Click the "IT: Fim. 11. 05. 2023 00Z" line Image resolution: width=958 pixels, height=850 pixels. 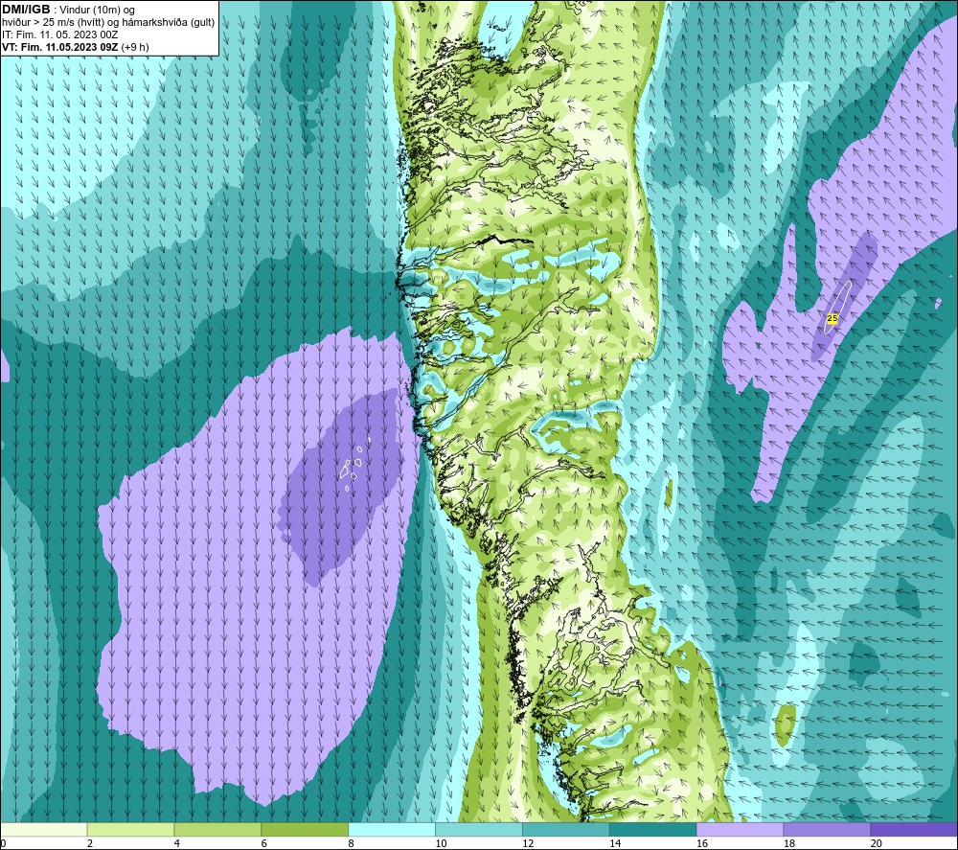click(59, 34)
